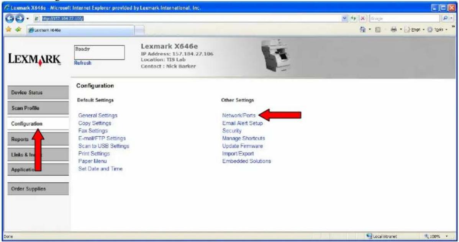The height and width of the screenshot is (242, 459).
Task: Open the Manage Shortcuts link
Action: (x=244, y=138)
